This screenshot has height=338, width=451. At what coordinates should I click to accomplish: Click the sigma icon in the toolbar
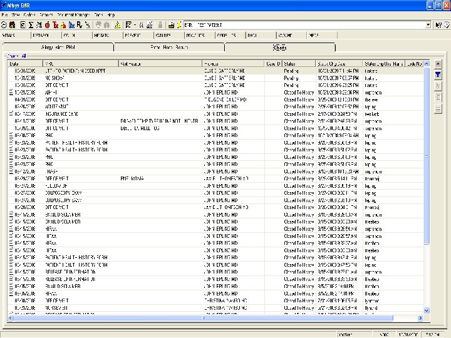pyautogui.click(x=31, y=24)
